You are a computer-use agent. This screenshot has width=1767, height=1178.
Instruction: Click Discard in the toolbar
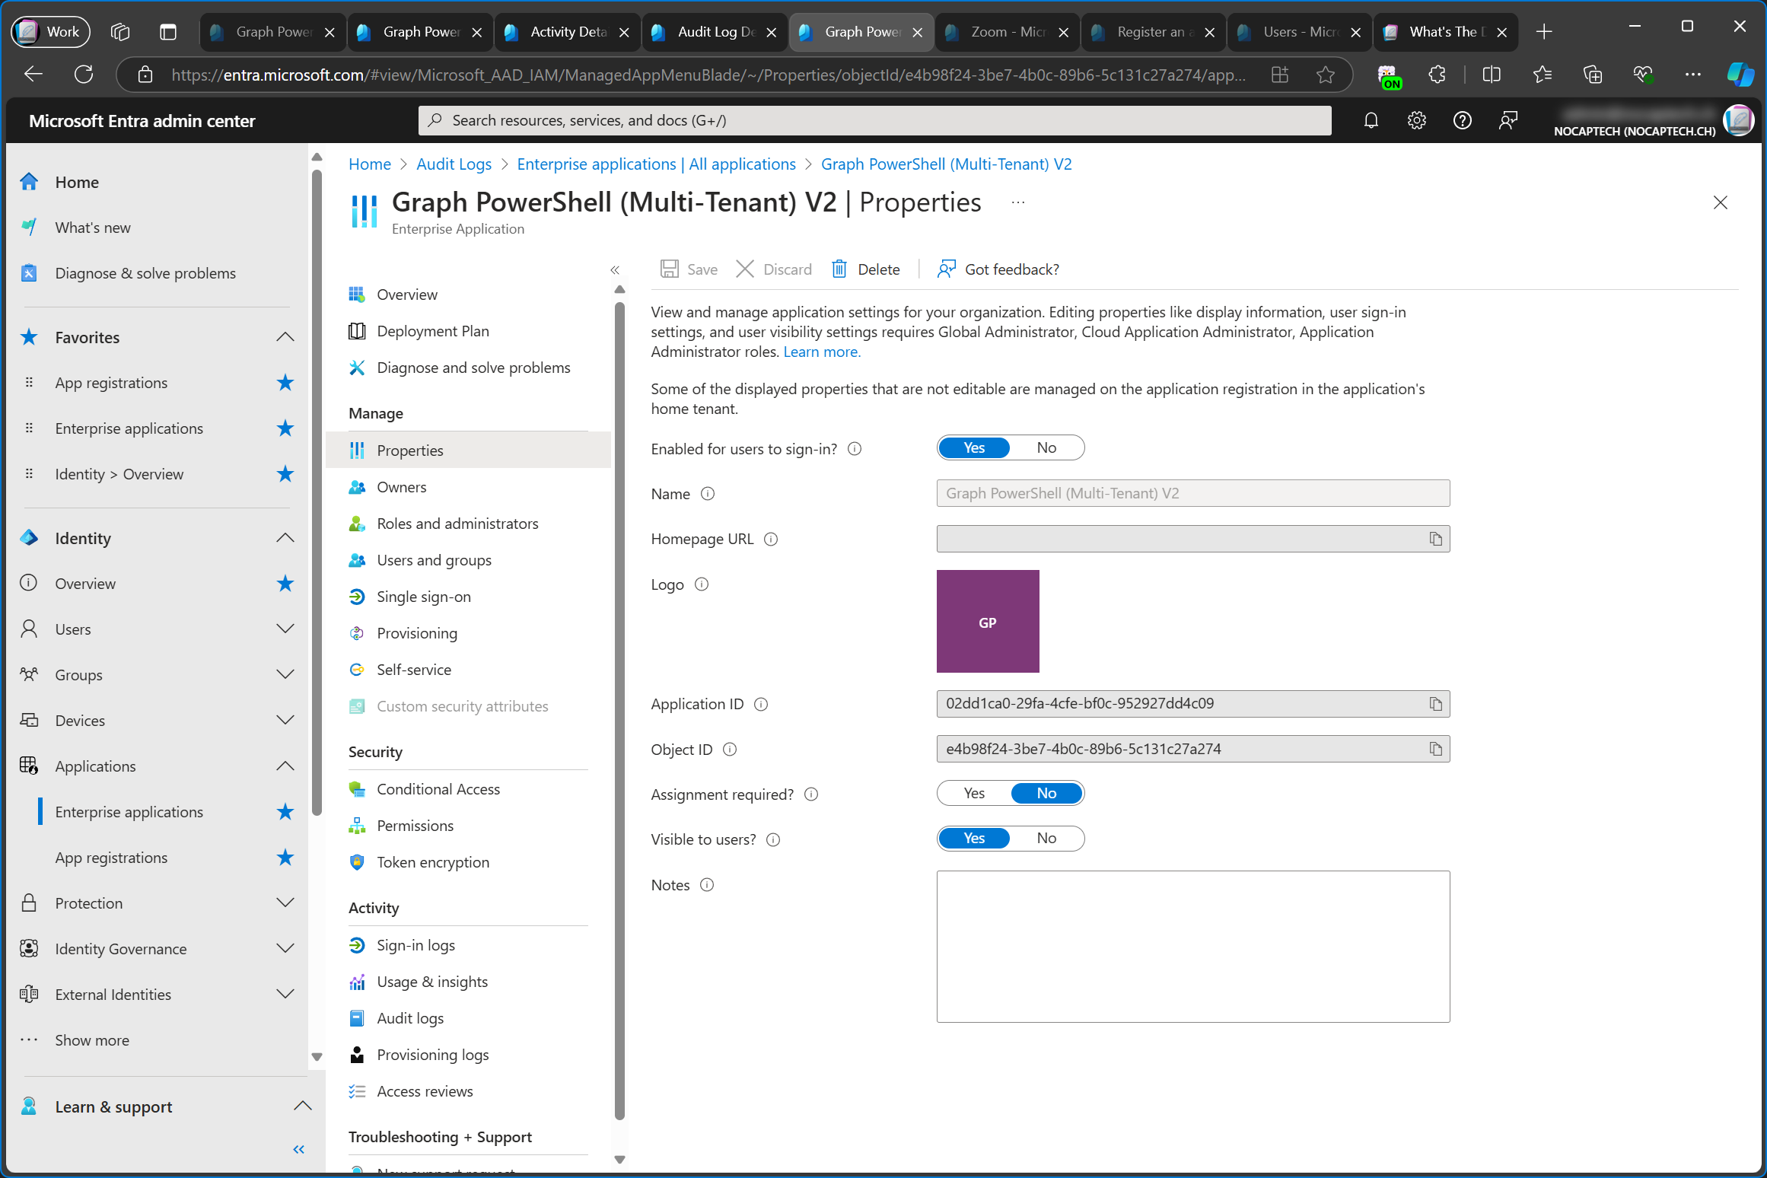pyautogui.click(x=774, y=269)
